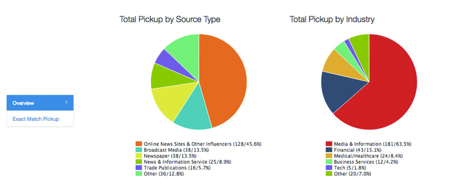Click purple Tech legend swatch
457x195 pixels.
pyautogui.click(x=329, y=168)
